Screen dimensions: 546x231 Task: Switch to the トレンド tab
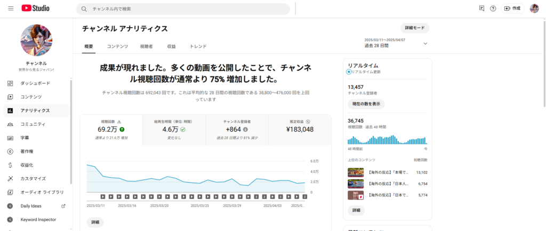198,47
